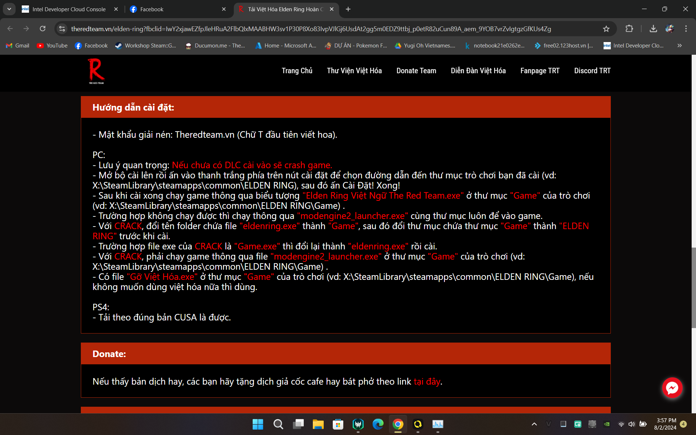
Task: Open File Explorer from taskbar
Action: (318, 424)
